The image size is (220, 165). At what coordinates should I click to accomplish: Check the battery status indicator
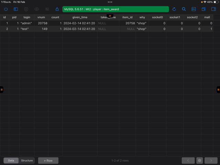click(x=216, y=2)
